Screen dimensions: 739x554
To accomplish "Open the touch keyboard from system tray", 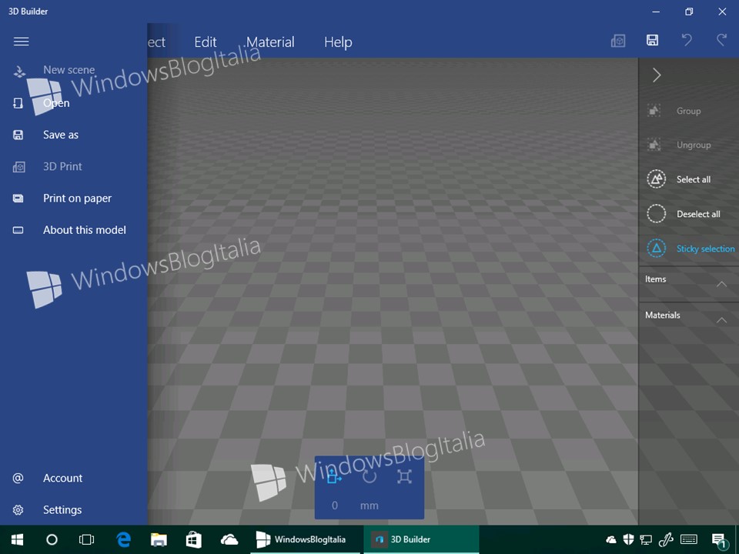I will click(x=689, y=539).
